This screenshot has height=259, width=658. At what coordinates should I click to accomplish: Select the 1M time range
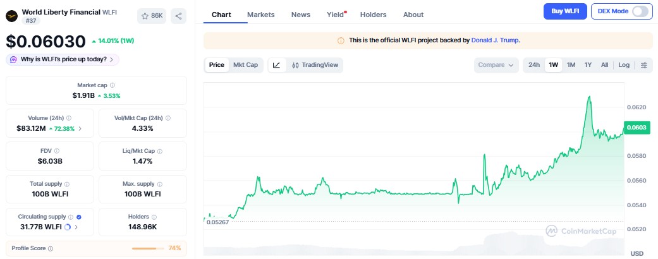pos(571,65)
